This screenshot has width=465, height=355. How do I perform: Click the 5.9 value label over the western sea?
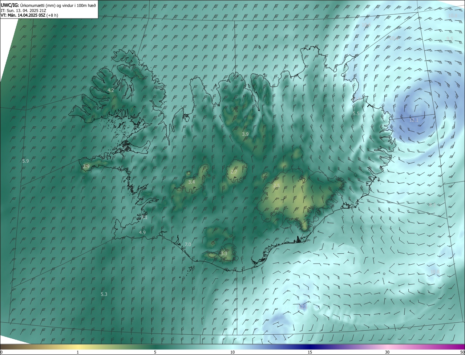click(25, 161)
